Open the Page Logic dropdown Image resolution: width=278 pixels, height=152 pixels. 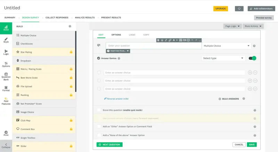tap(232, 26)
